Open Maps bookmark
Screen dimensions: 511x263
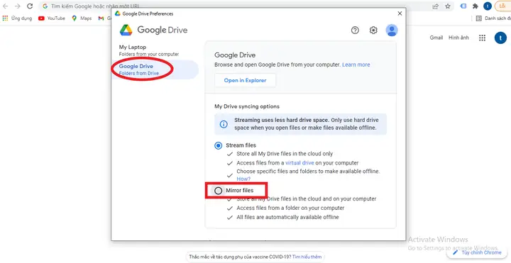tap(82, 18)
